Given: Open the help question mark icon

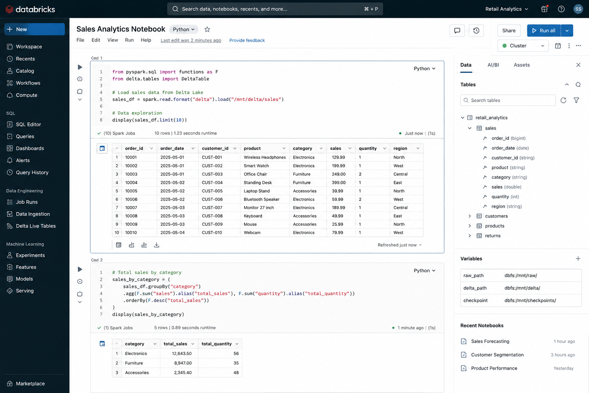Looking at the screenshot, I should click(x=561, y=9).
